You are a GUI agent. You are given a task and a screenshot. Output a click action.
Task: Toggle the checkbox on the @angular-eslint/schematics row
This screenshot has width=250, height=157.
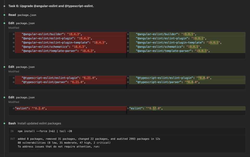(x=14, y=47)
